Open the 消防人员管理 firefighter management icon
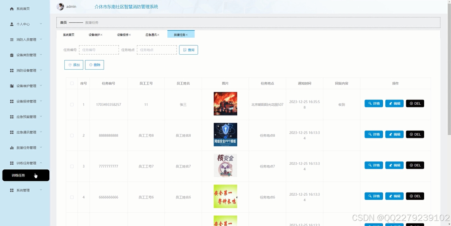The width and height of the screenshot is (451, 226). (12, 39)
